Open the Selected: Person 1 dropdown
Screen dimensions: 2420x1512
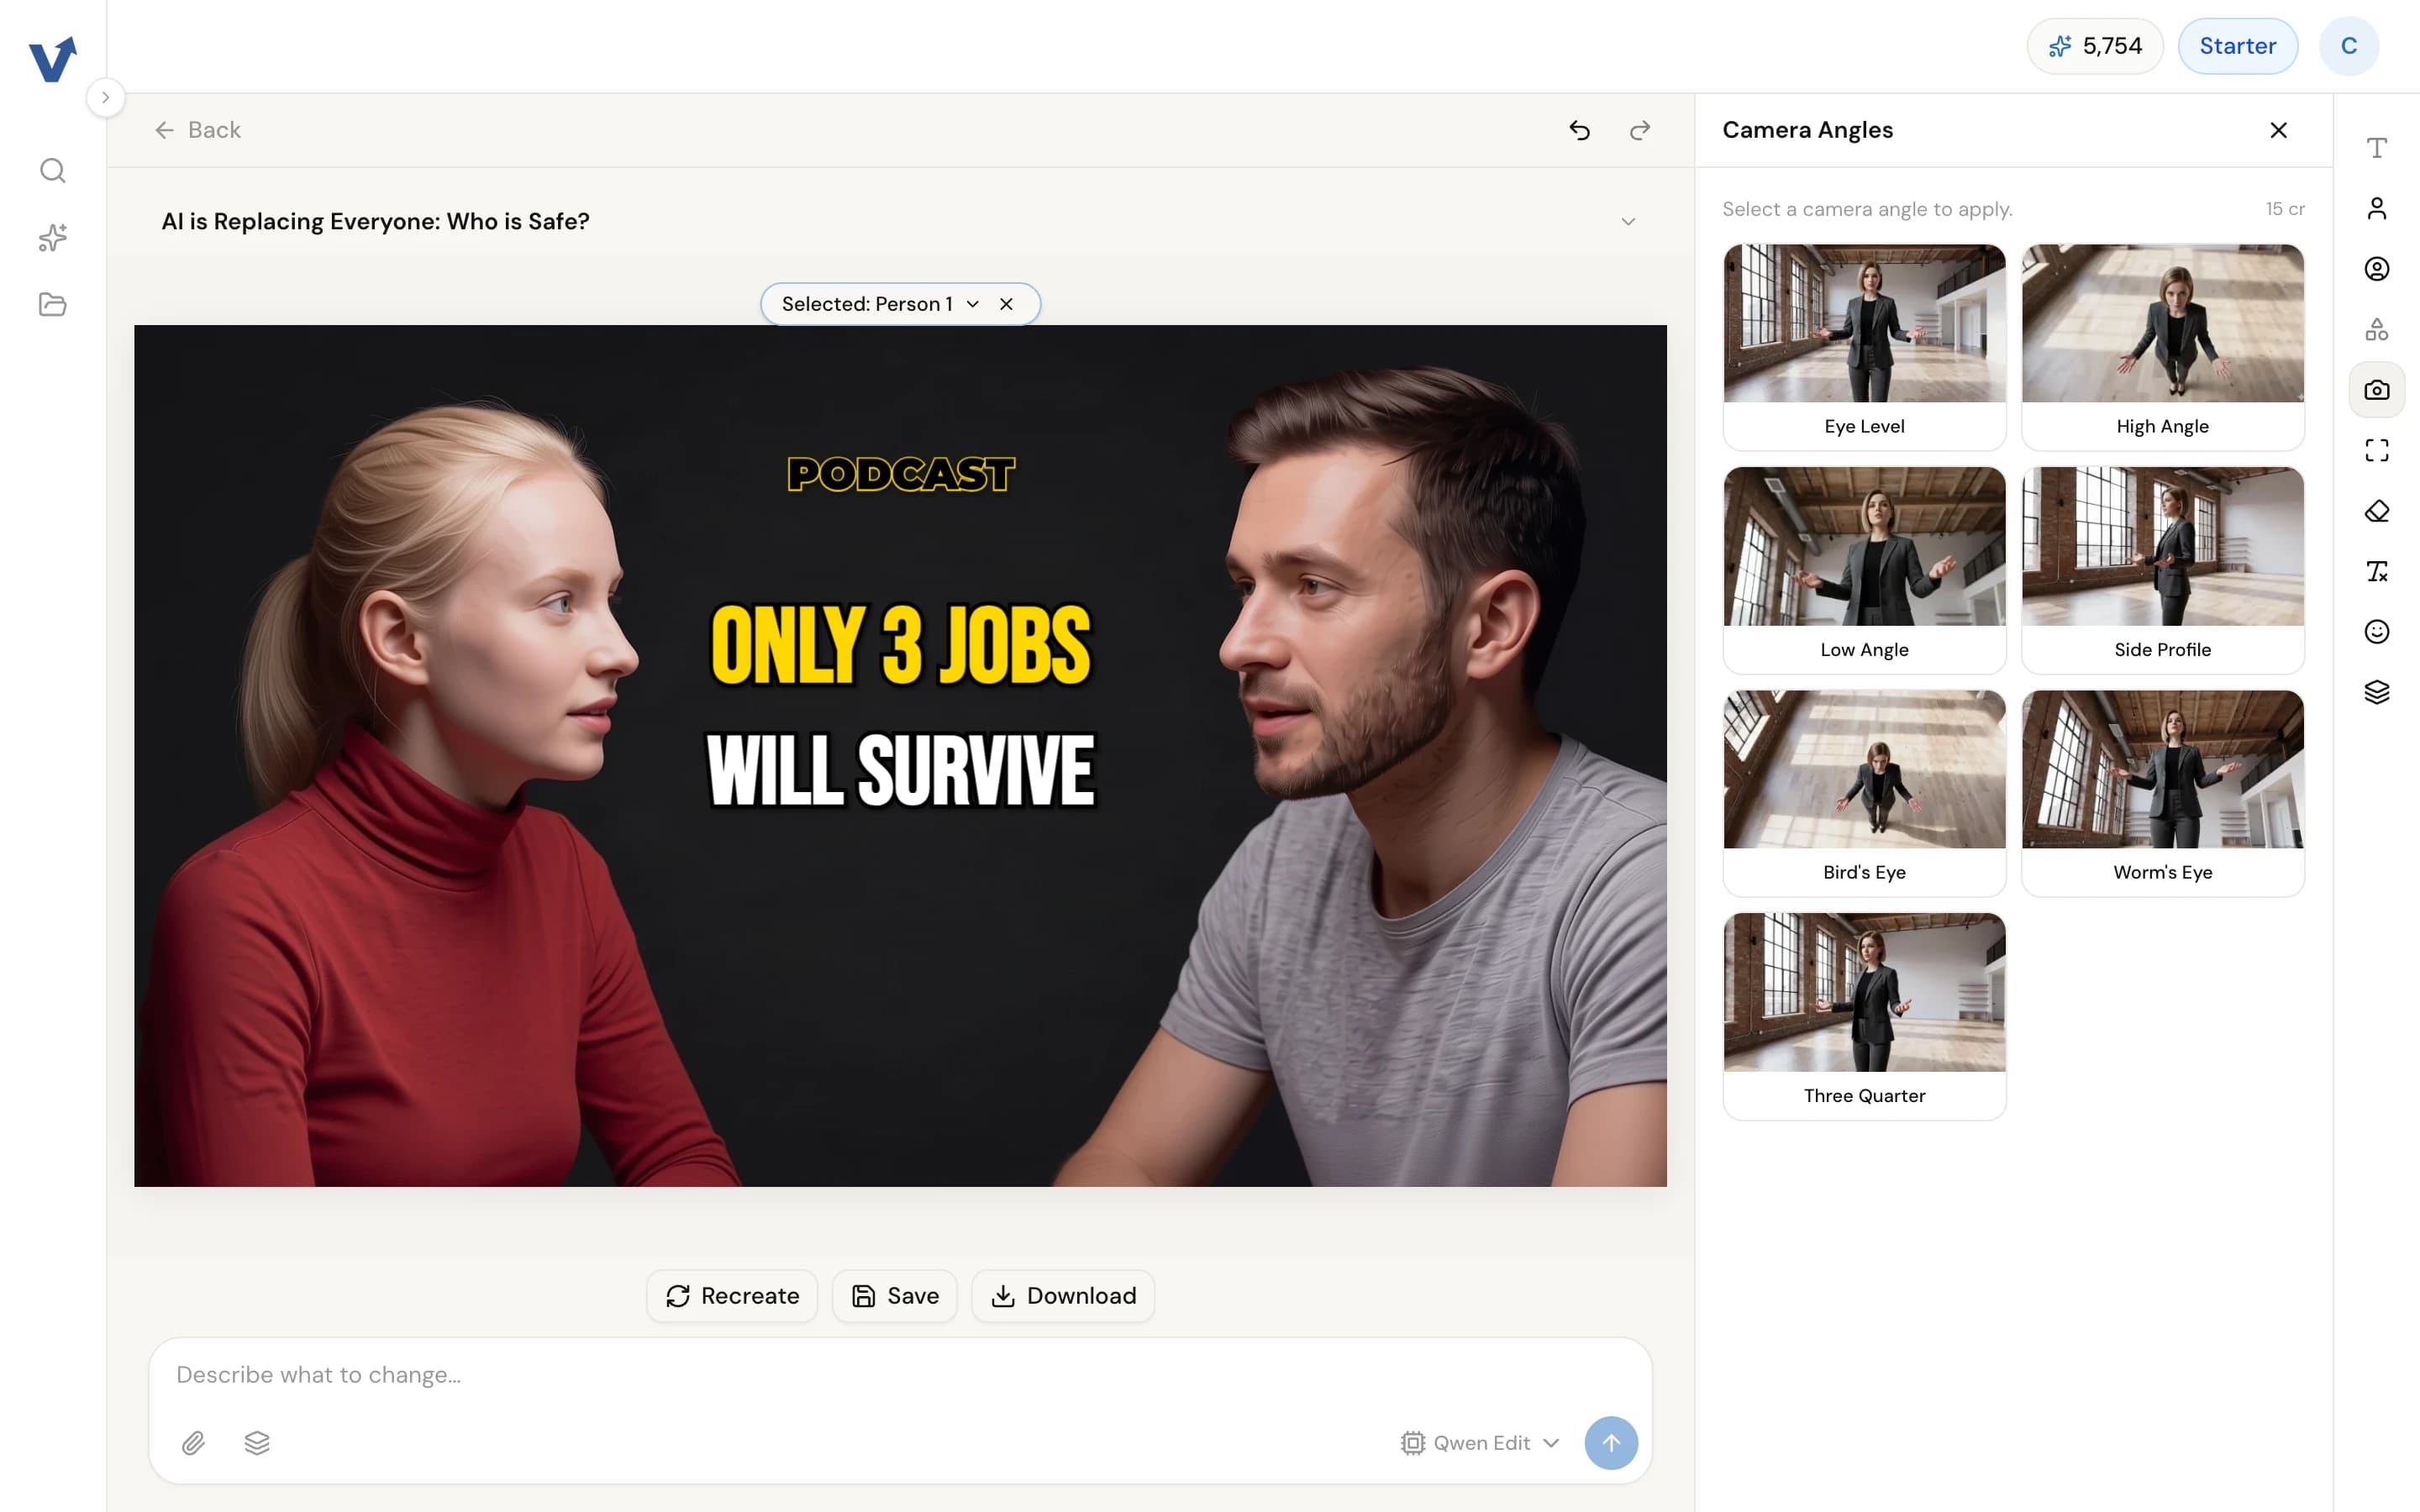(x=880, y=304)
